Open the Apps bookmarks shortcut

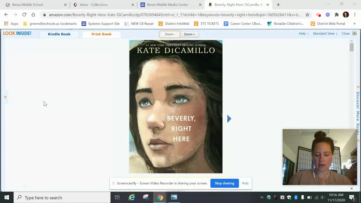point(11,24)
